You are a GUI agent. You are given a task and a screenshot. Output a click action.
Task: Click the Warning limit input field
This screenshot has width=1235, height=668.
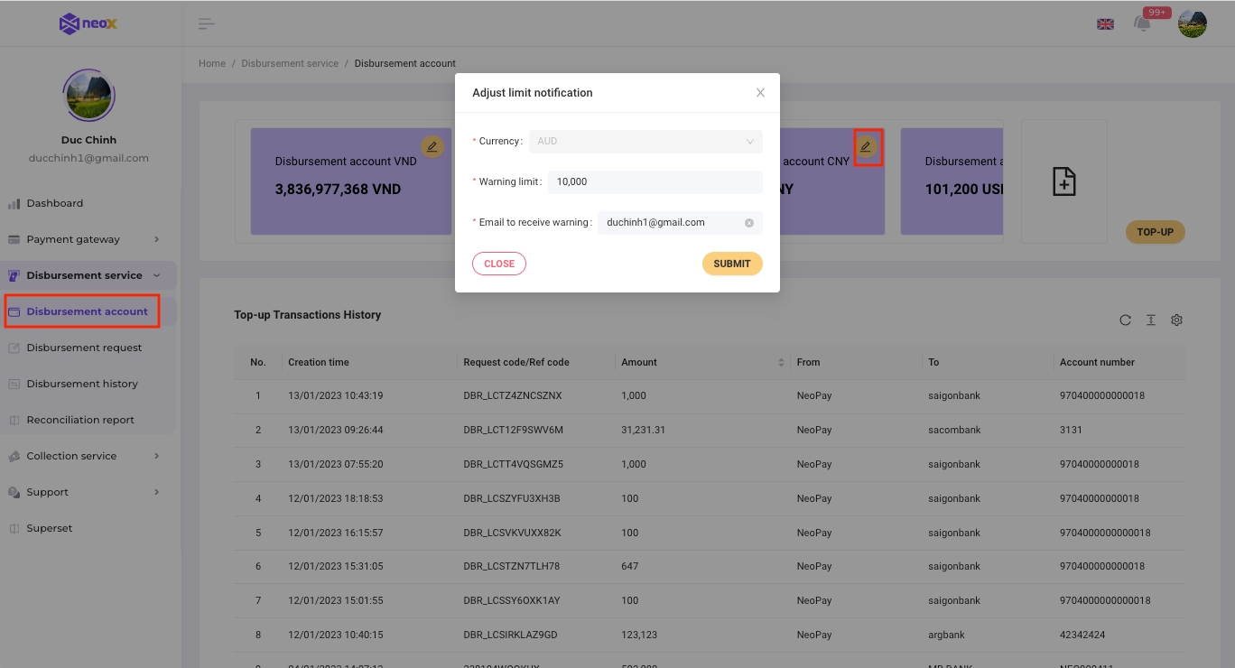click(655, 182)
